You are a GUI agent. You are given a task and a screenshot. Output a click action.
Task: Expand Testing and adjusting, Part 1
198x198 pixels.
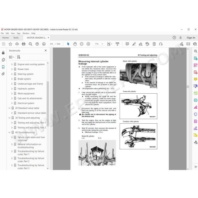pyautogui.click(x=12, y=123)
